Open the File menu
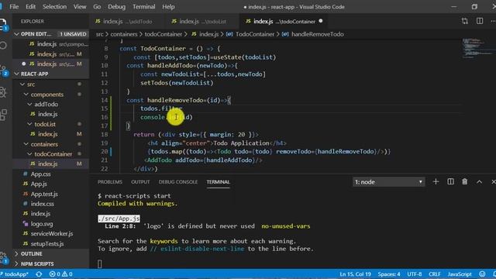 click(x=14, y=7)
